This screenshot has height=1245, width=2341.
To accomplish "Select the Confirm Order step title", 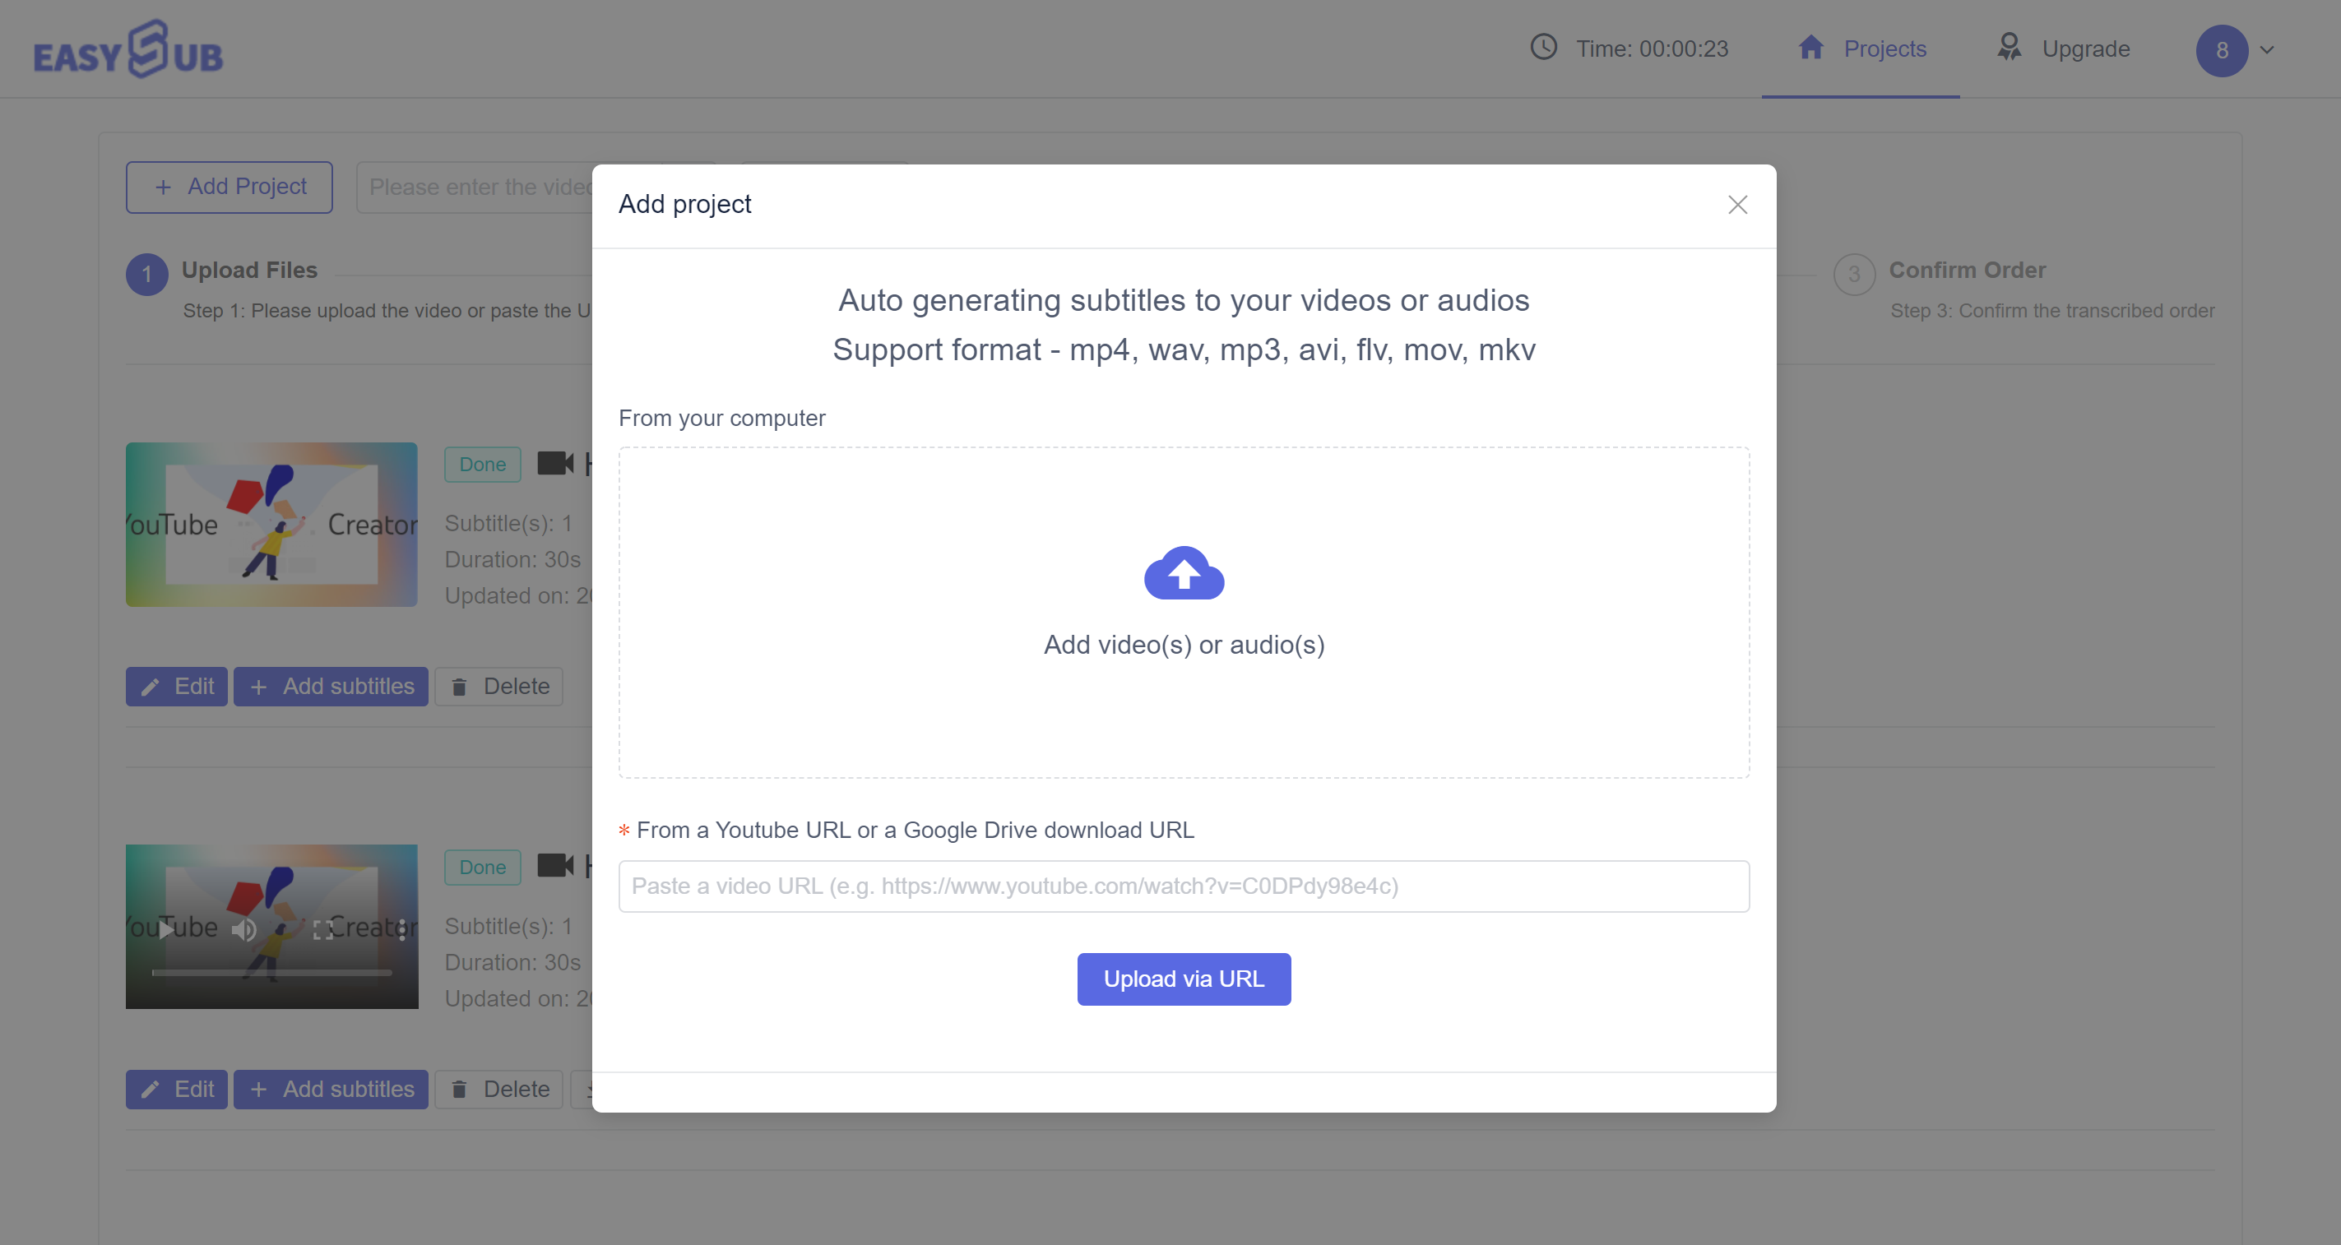I will [1968, 270].
